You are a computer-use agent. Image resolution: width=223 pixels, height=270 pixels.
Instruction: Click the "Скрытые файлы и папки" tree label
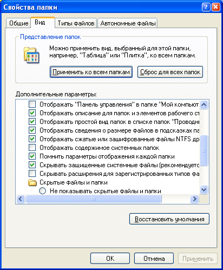coord(74,182)
